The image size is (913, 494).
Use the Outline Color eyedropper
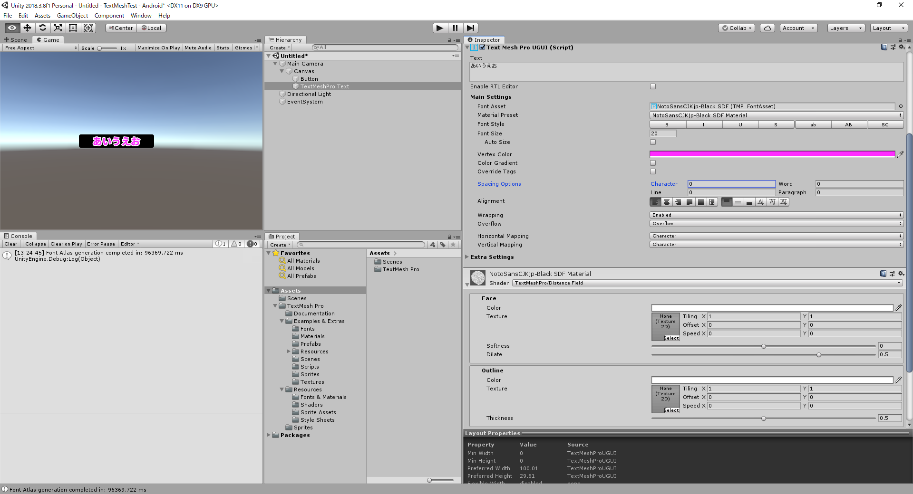(899, 380)
